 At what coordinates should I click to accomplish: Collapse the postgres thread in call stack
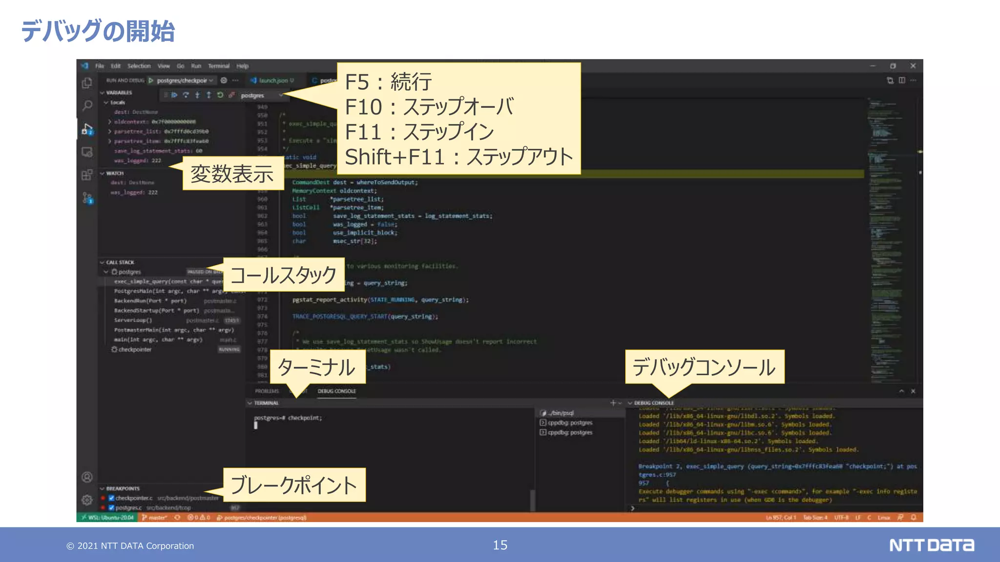click(x=106, y=272)
